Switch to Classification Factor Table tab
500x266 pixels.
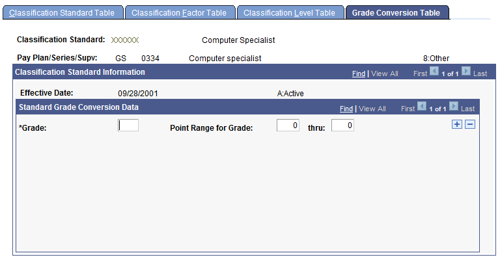180,13
